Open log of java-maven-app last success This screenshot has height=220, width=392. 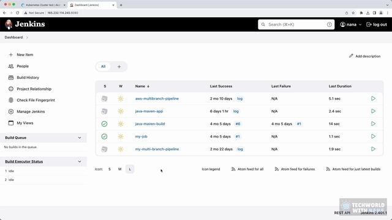tap(236, 111)
